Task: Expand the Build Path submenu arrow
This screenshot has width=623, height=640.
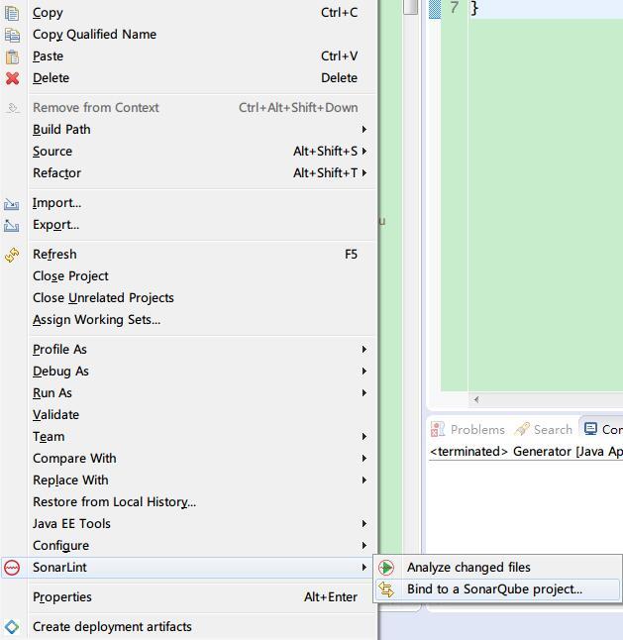Action: click(364, 130)
